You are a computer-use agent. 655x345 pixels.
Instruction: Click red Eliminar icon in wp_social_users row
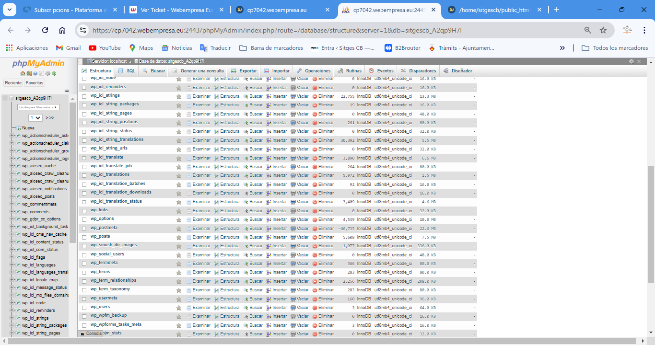coord(315,255)
